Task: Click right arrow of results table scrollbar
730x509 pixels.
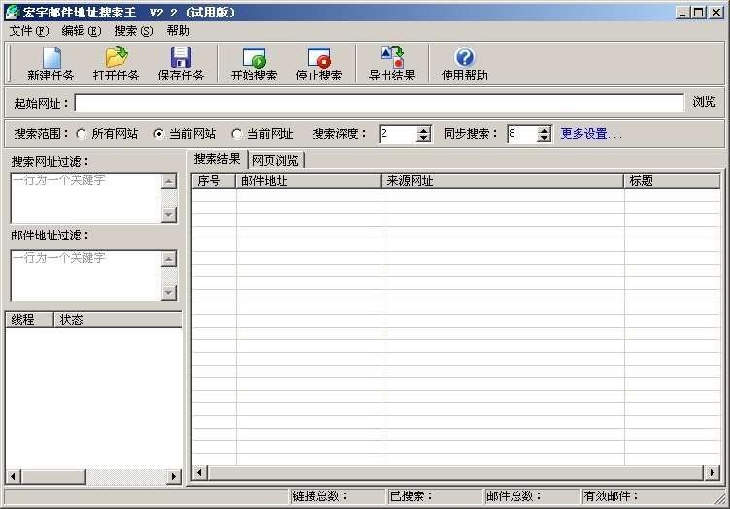Action: click(x=712, y=473)
